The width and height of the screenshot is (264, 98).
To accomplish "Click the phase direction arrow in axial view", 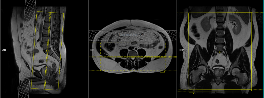I will click(x=163, y=72).
